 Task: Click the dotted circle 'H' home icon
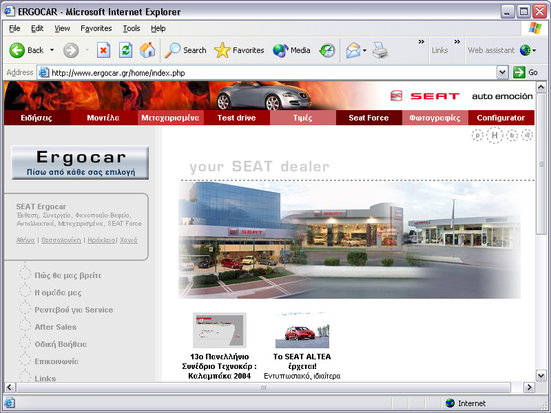(495, 135)
